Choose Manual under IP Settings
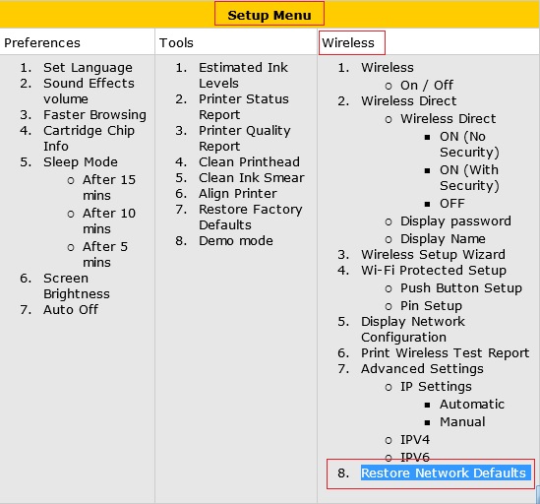 pyautogui.click(x=462, y=422)
